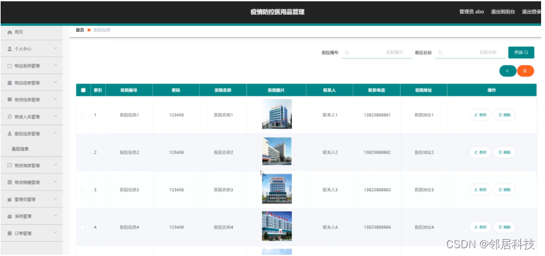Click 修改 for 医院信息2 row
This screenshot has height=256, width=545.
point(481,152)
